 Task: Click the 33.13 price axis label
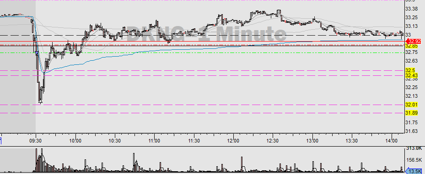pos(411,26)
